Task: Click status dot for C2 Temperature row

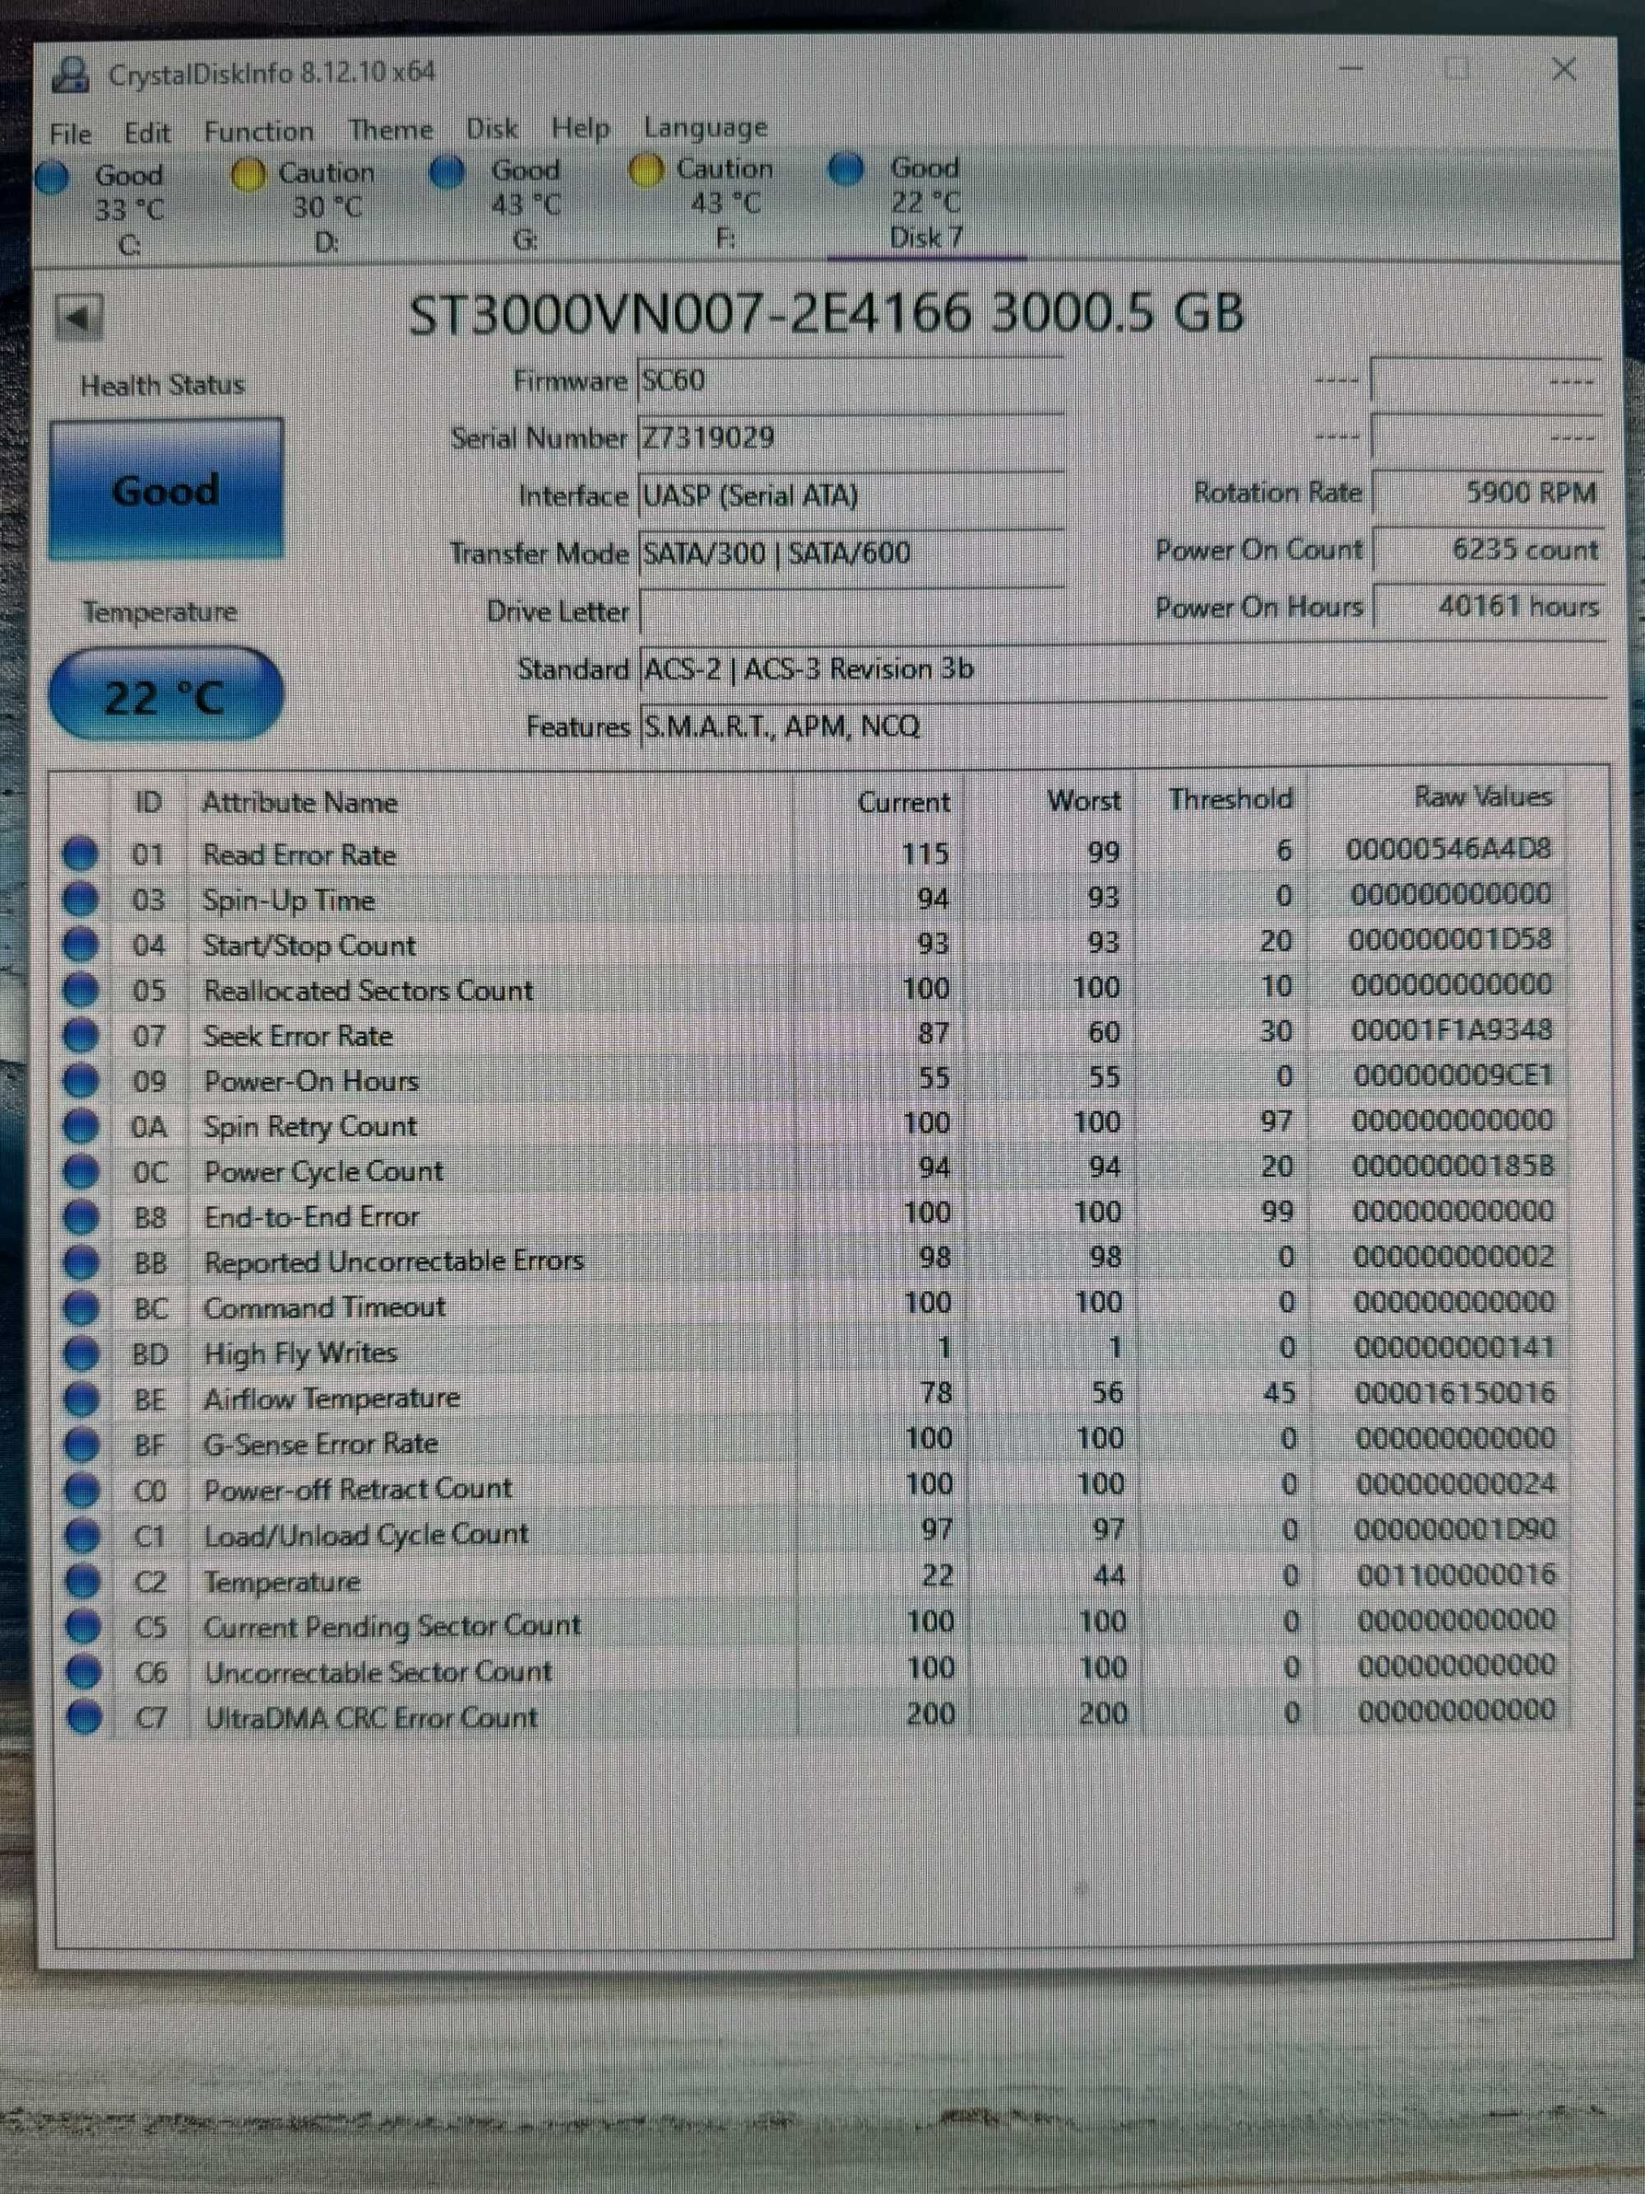Action: [83, 1583]
